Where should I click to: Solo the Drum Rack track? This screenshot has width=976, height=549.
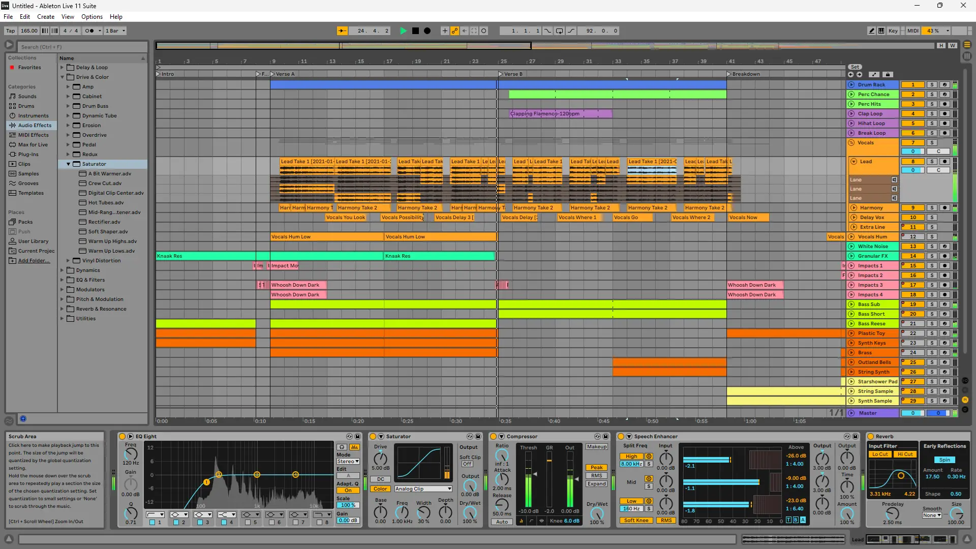[x=932, y=85]
